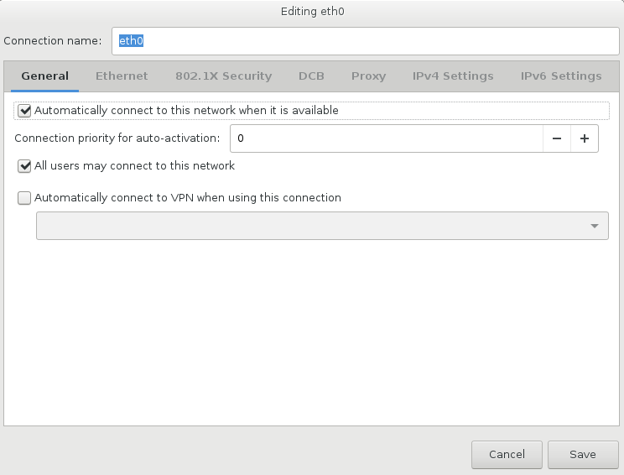The height and width of the screenshot is (475, 624).
Task: Switch to the Ethernet tab
Action: [122, 76]
